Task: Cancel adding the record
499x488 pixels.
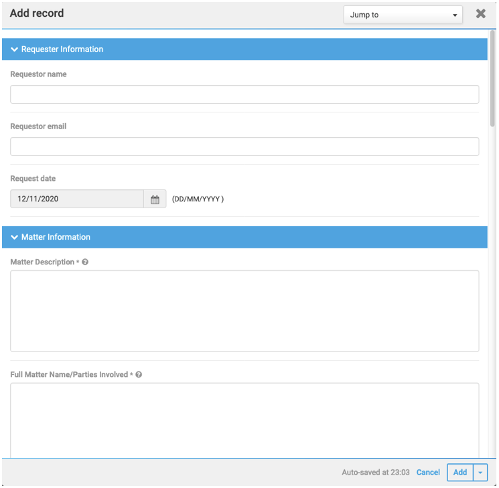Action: [x=428, y=473]
